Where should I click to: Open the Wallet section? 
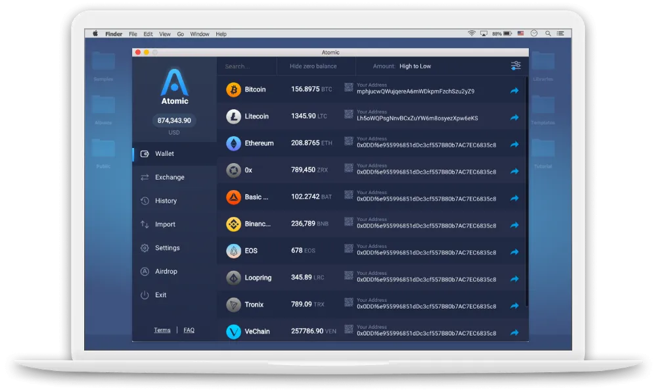(x=174, y=154)
